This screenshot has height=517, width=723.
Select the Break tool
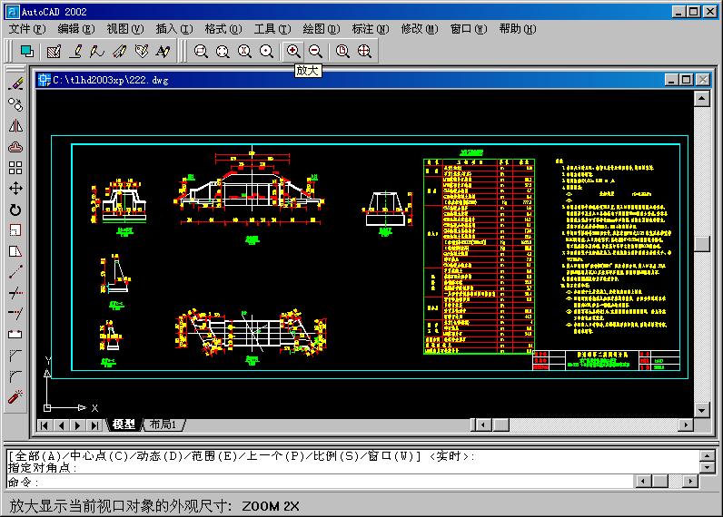[x=15, y=335]
